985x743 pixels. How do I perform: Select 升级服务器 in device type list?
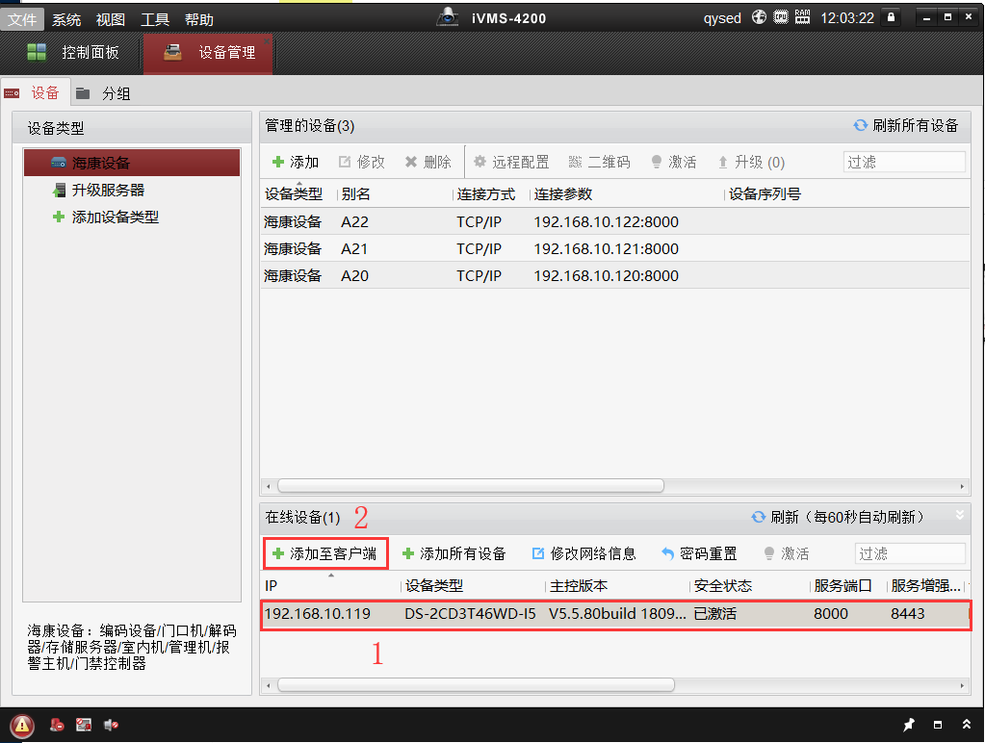(108, 191)
